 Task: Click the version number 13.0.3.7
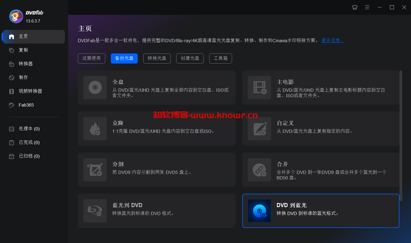pyautogui.click(x=33, y=21)
